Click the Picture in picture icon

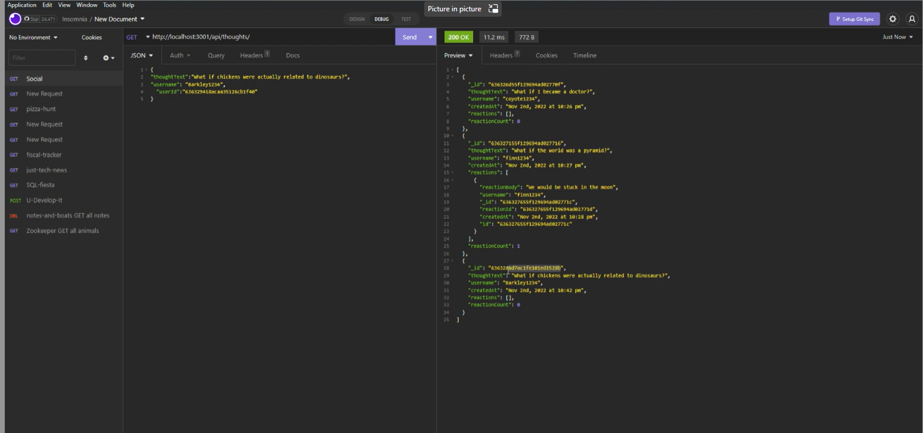[x=493, y=8]
